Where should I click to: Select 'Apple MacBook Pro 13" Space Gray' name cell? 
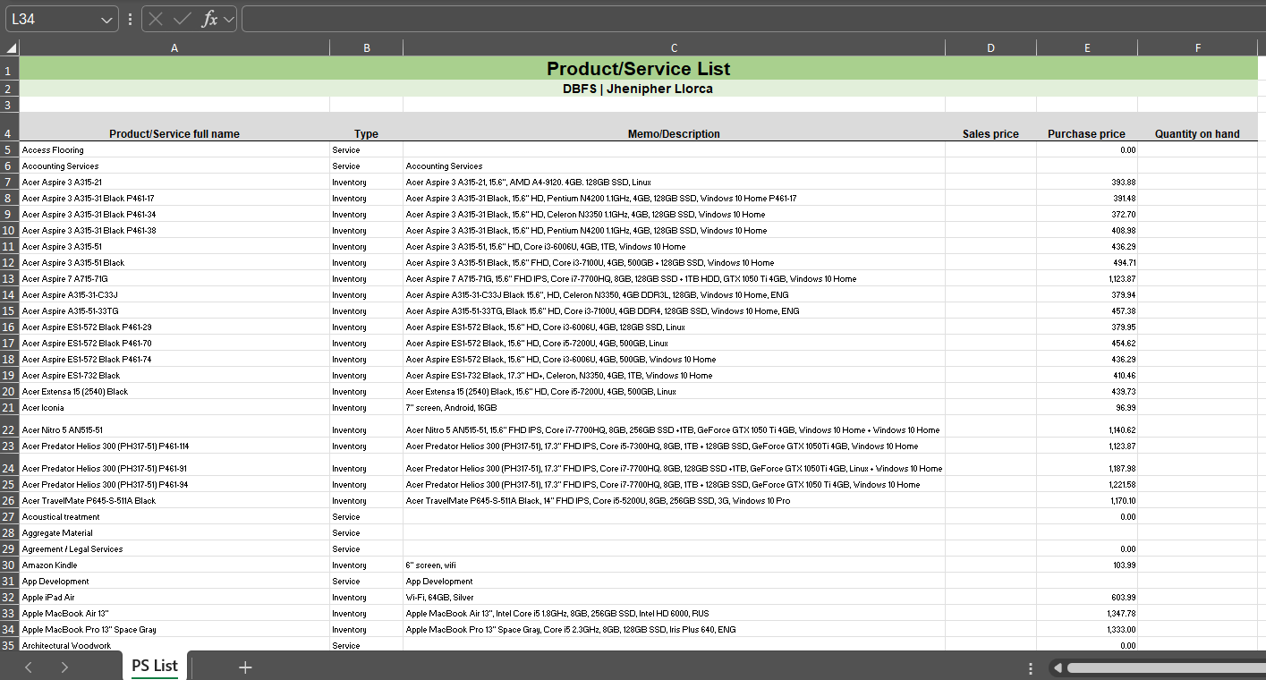click(174, 630)
